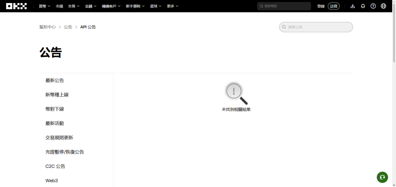Focus the 搜索公告 search field
396x187 pixels.
tap(316, 27)
